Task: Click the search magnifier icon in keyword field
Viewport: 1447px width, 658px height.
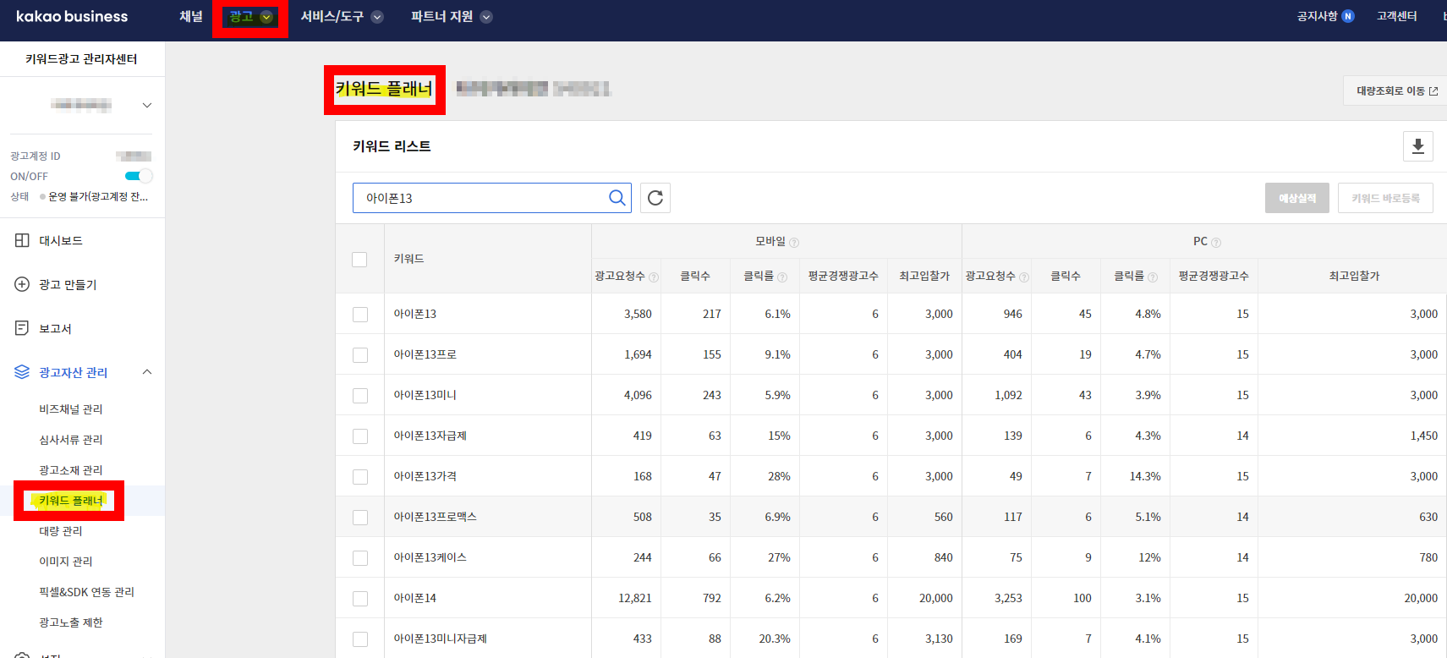Action: pos(617,198)
